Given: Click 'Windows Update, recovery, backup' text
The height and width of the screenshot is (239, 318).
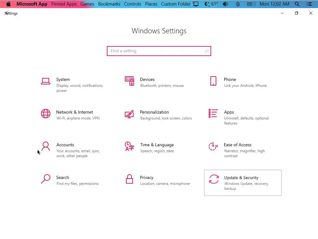Looking at the screenshot, I should (x=246, y=186).
